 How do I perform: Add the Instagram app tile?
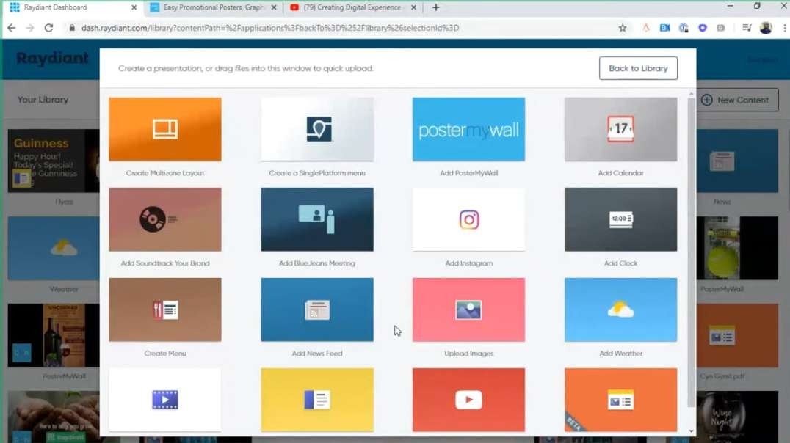[468, 220]
